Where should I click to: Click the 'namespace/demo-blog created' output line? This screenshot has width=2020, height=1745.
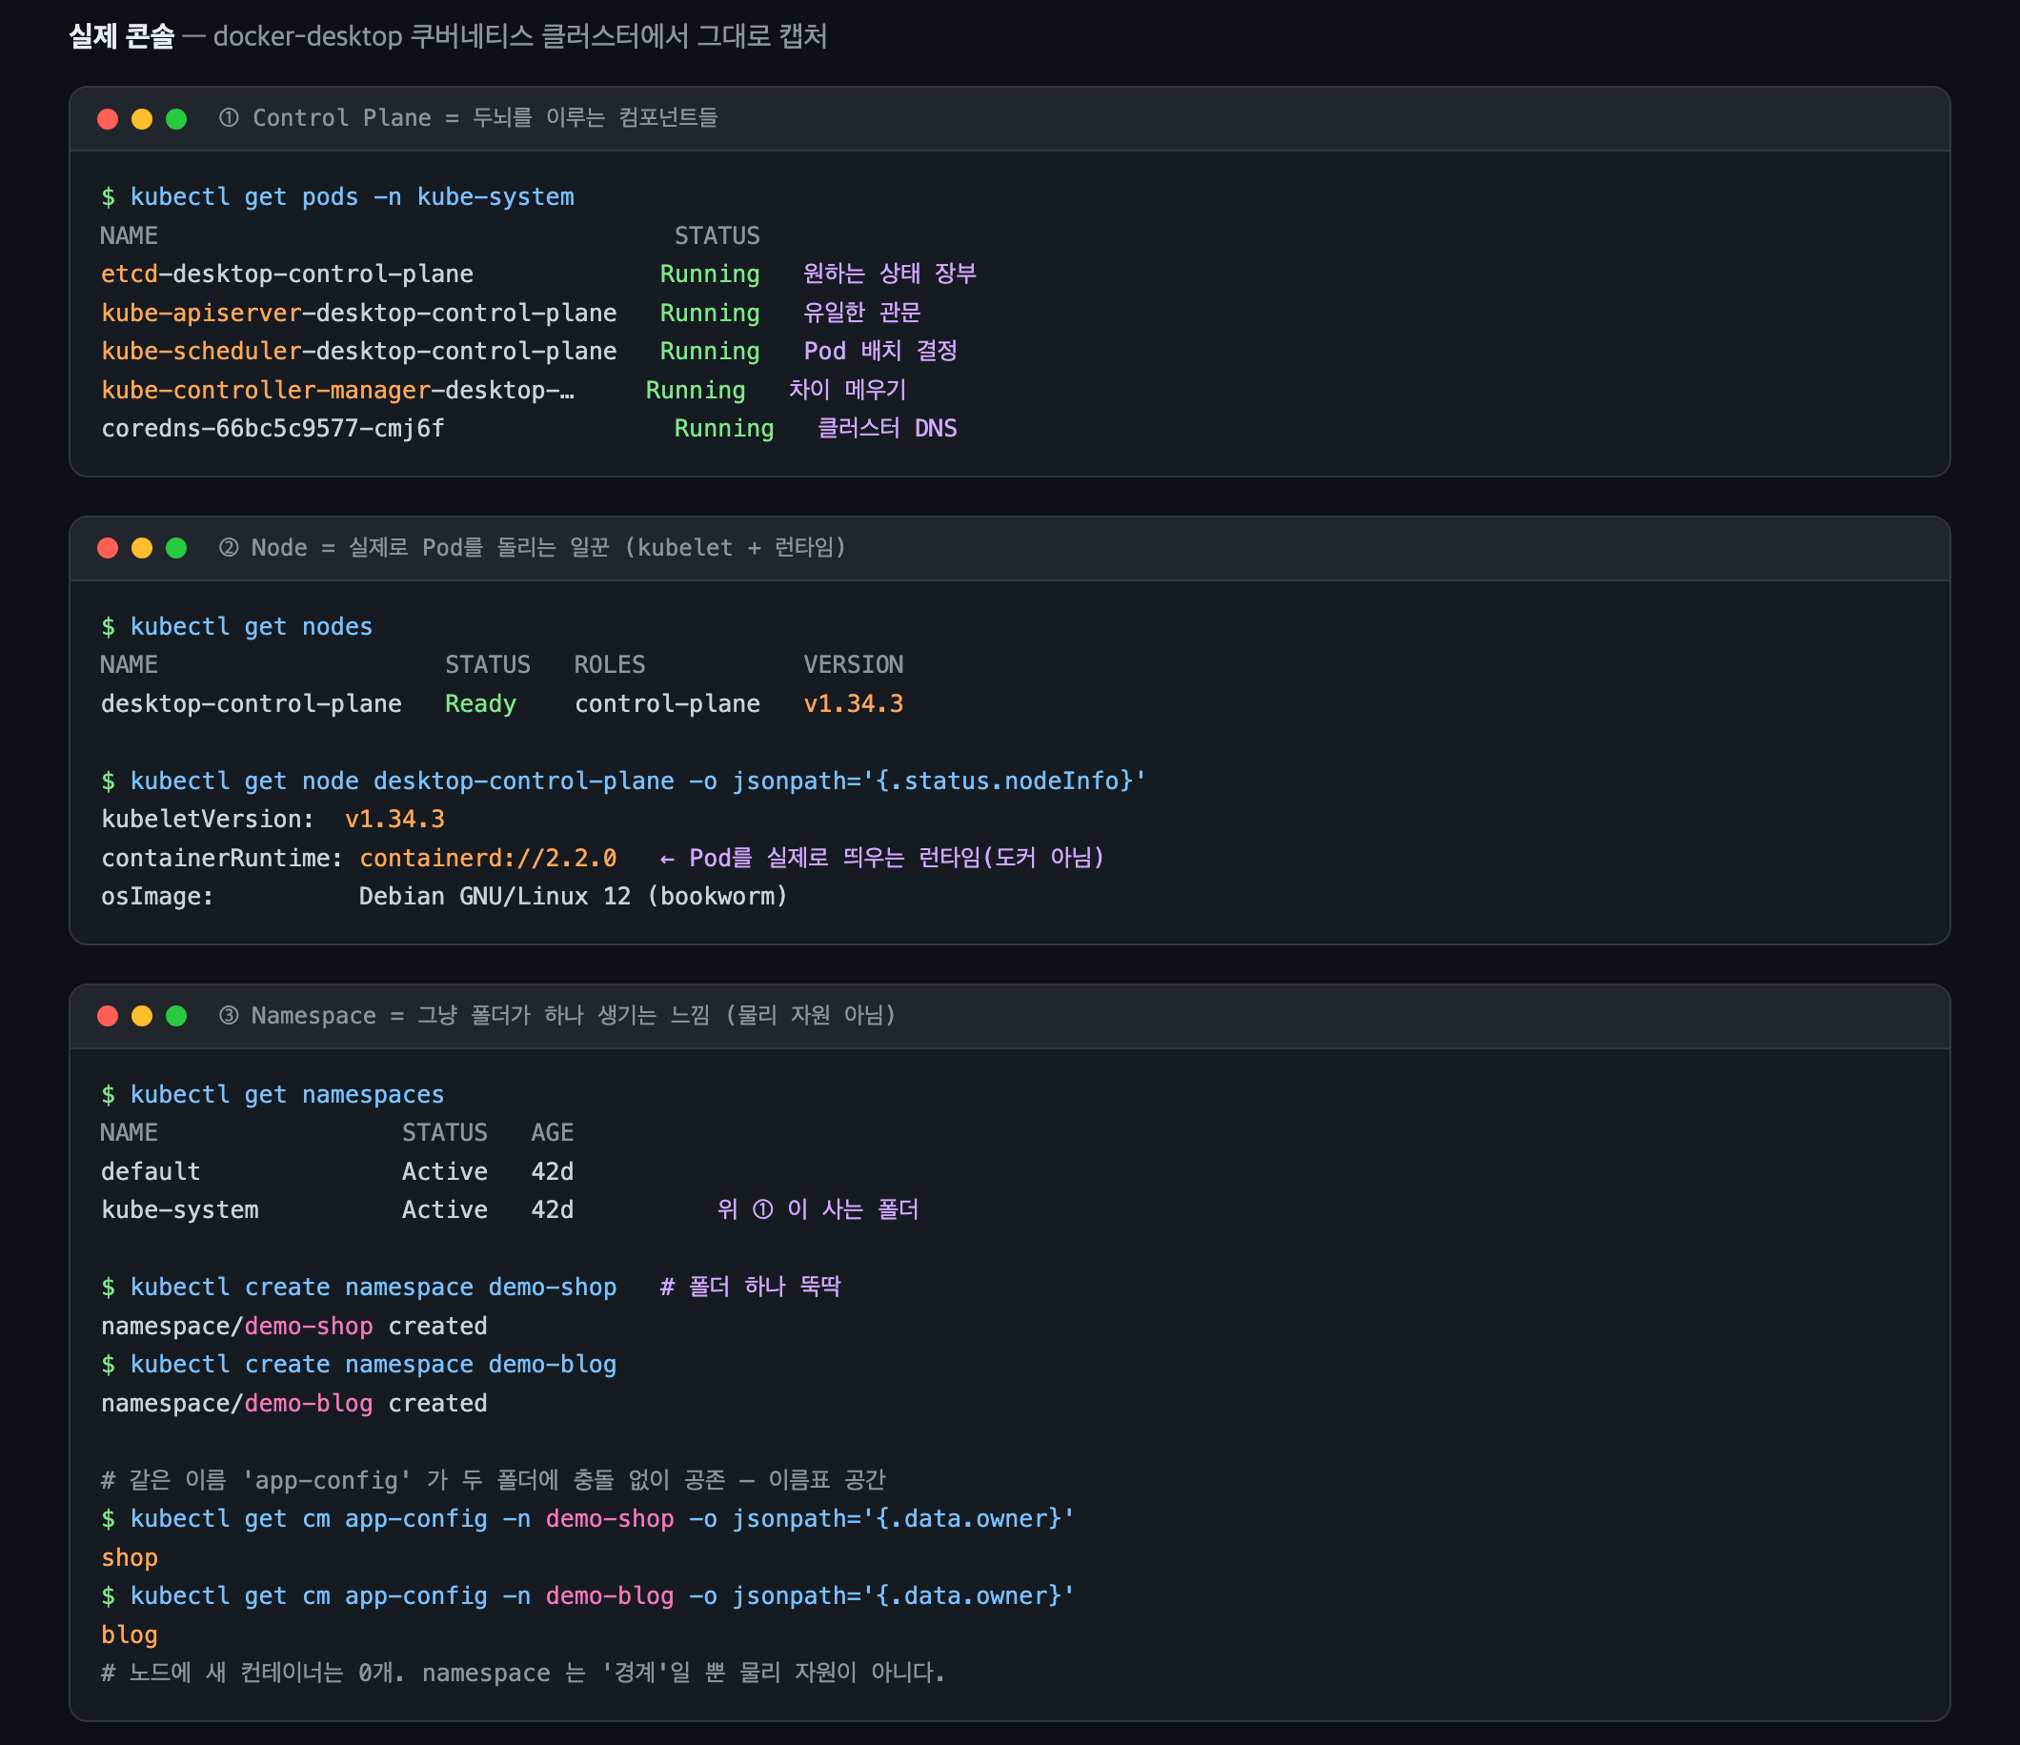click(x=294, y=1404)
